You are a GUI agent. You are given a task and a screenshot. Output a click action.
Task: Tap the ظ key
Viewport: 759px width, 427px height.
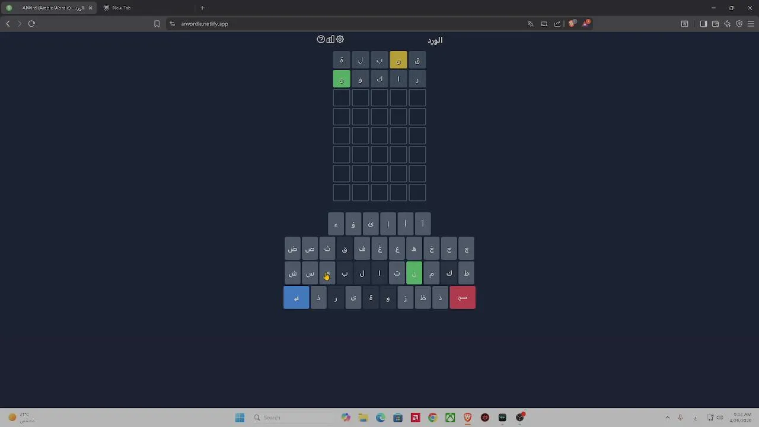[x=423, y=298]
